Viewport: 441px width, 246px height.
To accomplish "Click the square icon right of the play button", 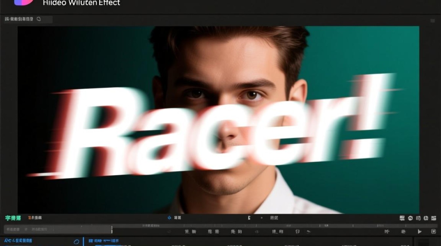I will point(433,232).
